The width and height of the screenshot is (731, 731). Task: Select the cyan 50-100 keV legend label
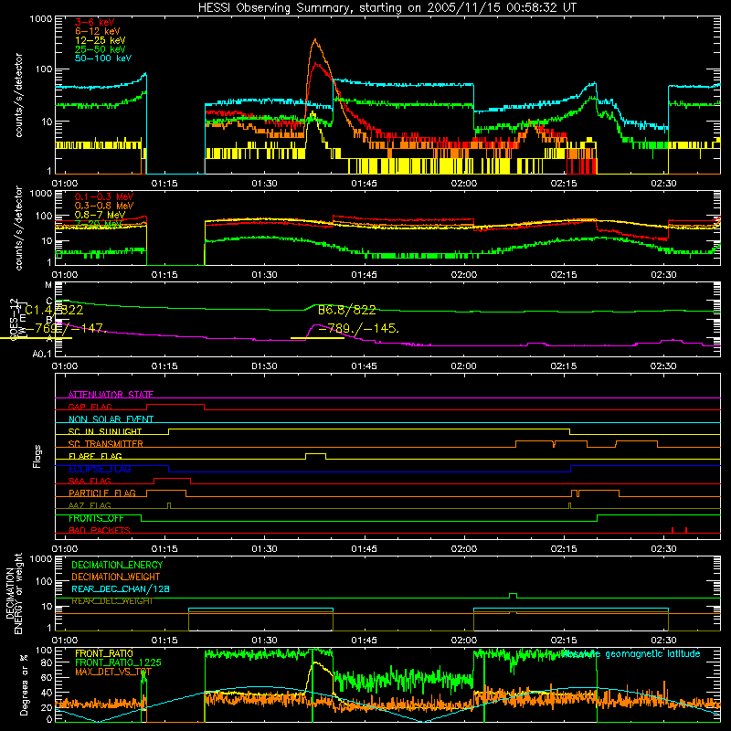click(103, 58)
